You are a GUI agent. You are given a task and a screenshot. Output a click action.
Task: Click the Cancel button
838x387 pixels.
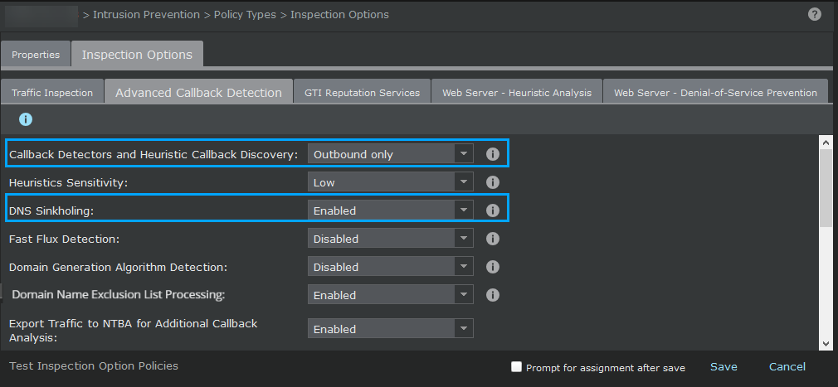tap(787, 367)
